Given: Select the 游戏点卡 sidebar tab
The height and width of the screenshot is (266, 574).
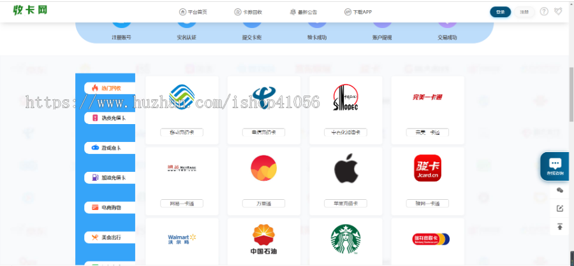Looking at the screenshot, I should point(110,148).
